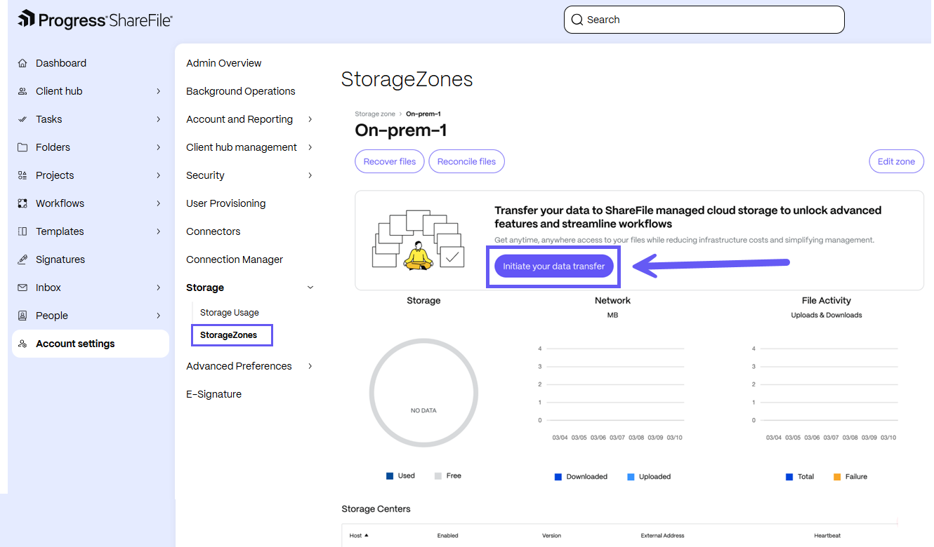Click the Enabled column header

(x=447, y=536)
